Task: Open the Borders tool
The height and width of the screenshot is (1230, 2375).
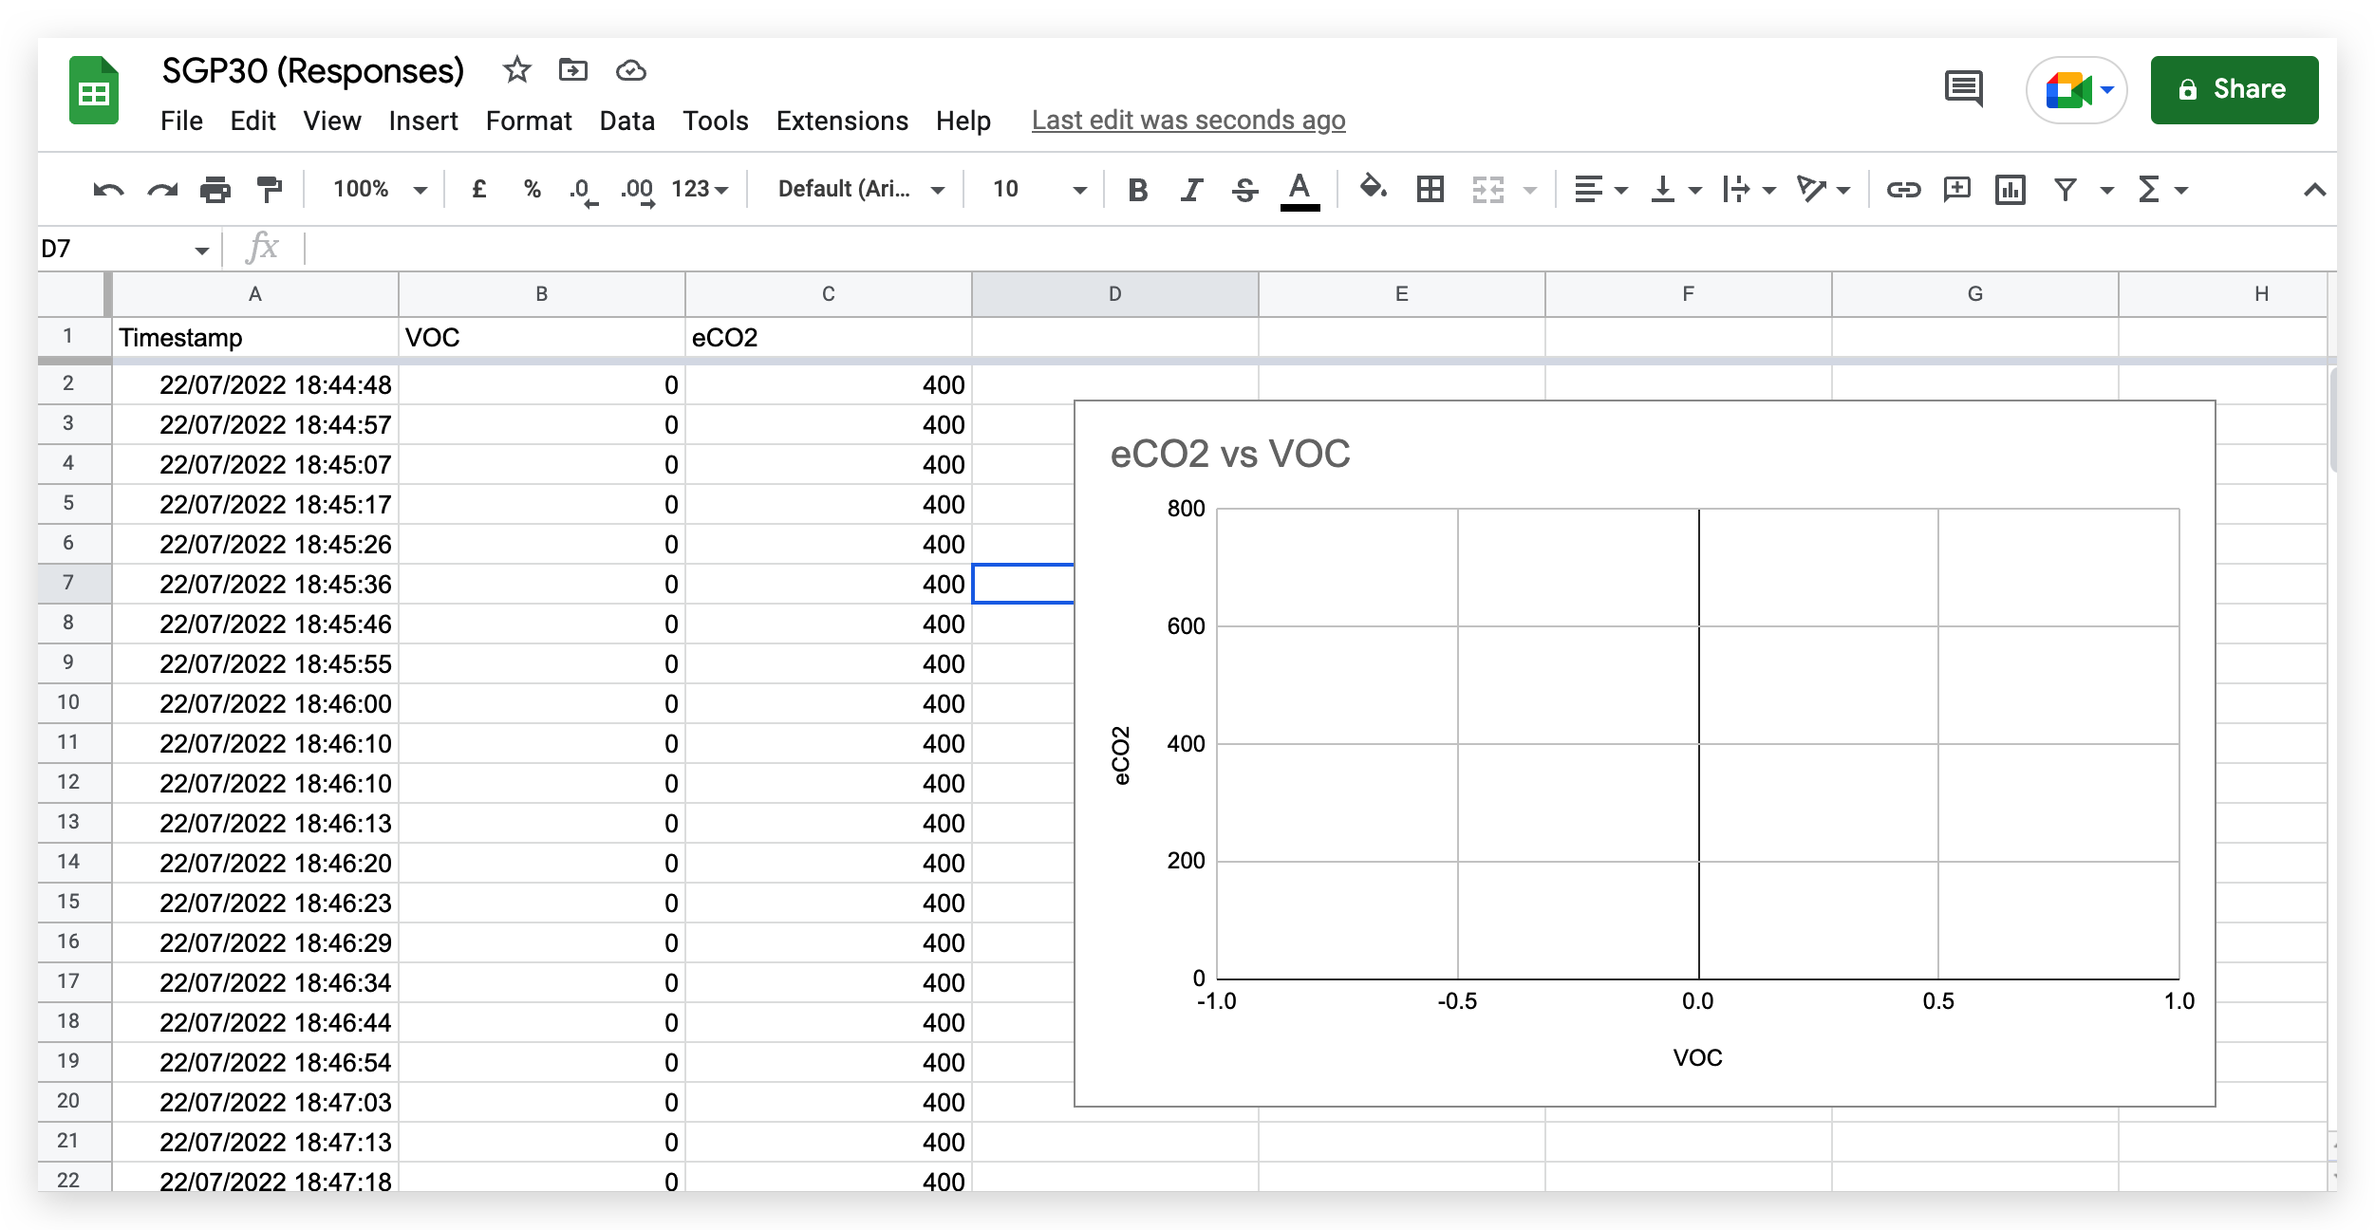Action: (x=1430, y=190)
